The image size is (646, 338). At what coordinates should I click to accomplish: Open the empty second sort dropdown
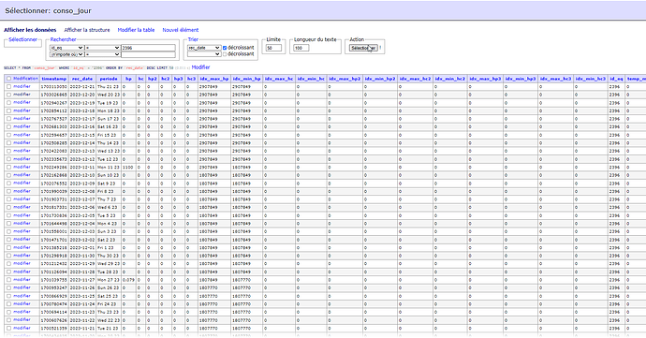click(204, 54)
